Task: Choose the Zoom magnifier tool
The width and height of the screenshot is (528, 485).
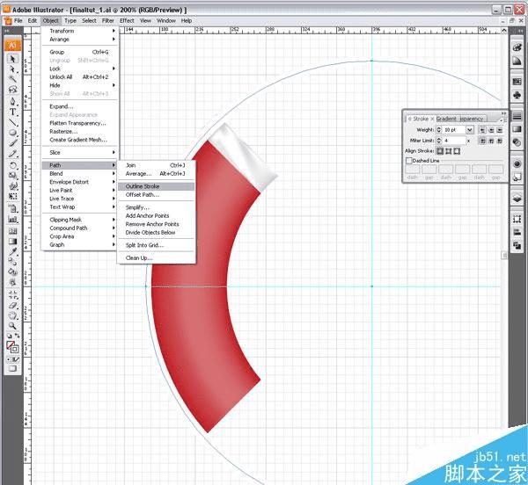Action: pyautogui.click(x=12, y=325)
